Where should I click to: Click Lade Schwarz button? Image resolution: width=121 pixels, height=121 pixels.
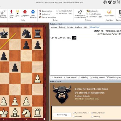click(x=70, y=77)
